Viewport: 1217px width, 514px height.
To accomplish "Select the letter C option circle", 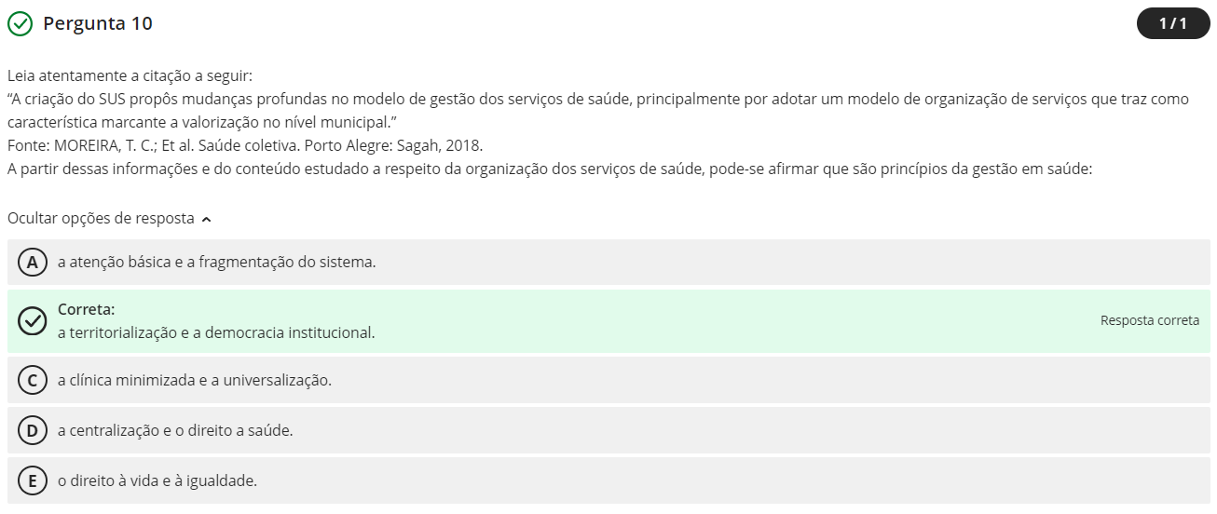I will [33, 380].
